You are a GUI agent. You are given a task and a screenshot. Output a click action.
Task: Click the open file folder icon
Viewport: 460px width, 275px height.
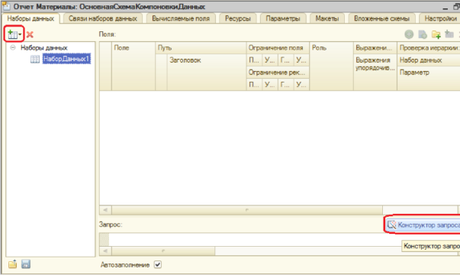tap(13, 264)
